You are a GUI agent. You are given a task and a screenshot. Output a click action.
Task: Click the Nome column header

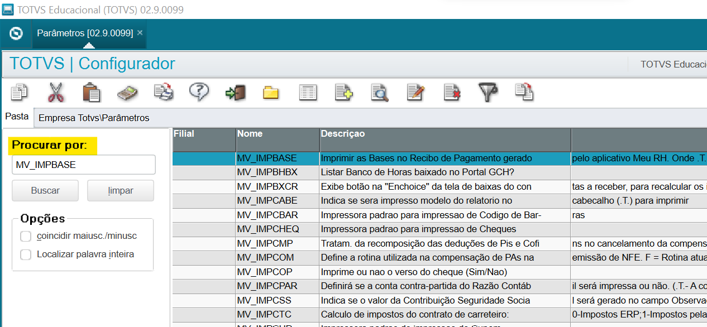[x=277, y=140]
